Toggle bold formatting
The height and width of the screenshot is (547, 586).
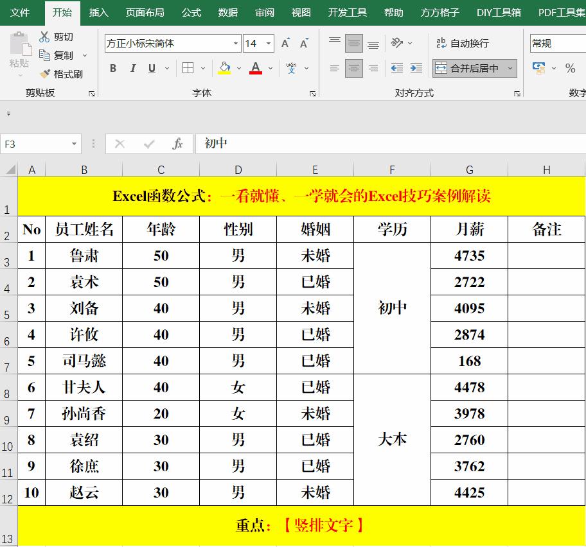coord(112,68)
